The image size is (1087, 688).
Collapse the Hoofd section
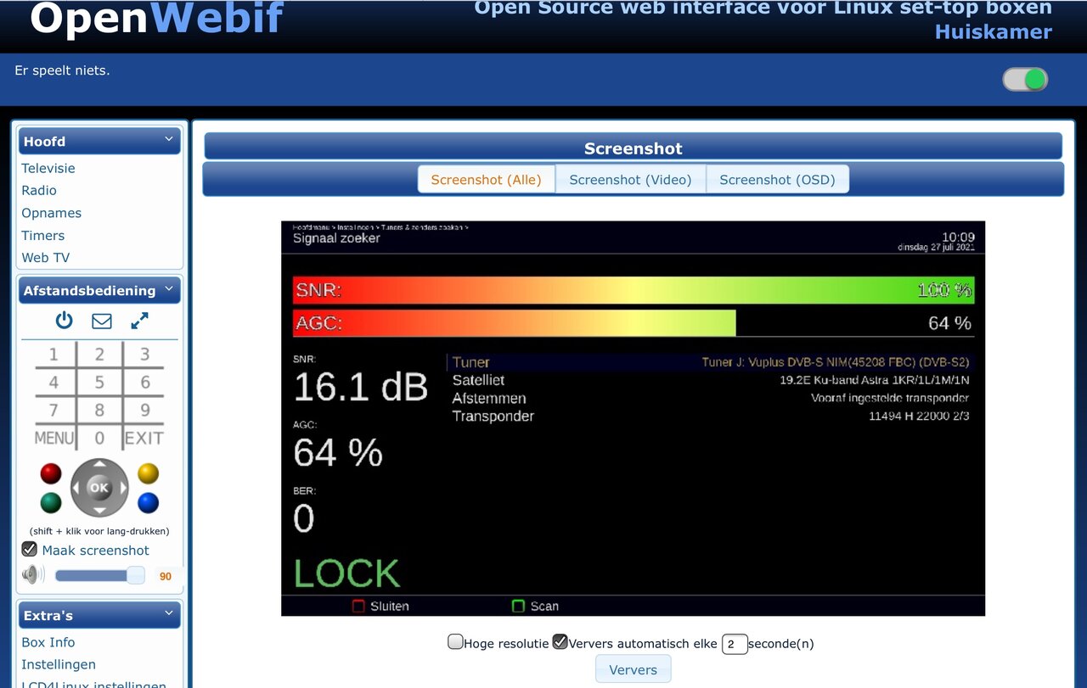tap(169, 139)
